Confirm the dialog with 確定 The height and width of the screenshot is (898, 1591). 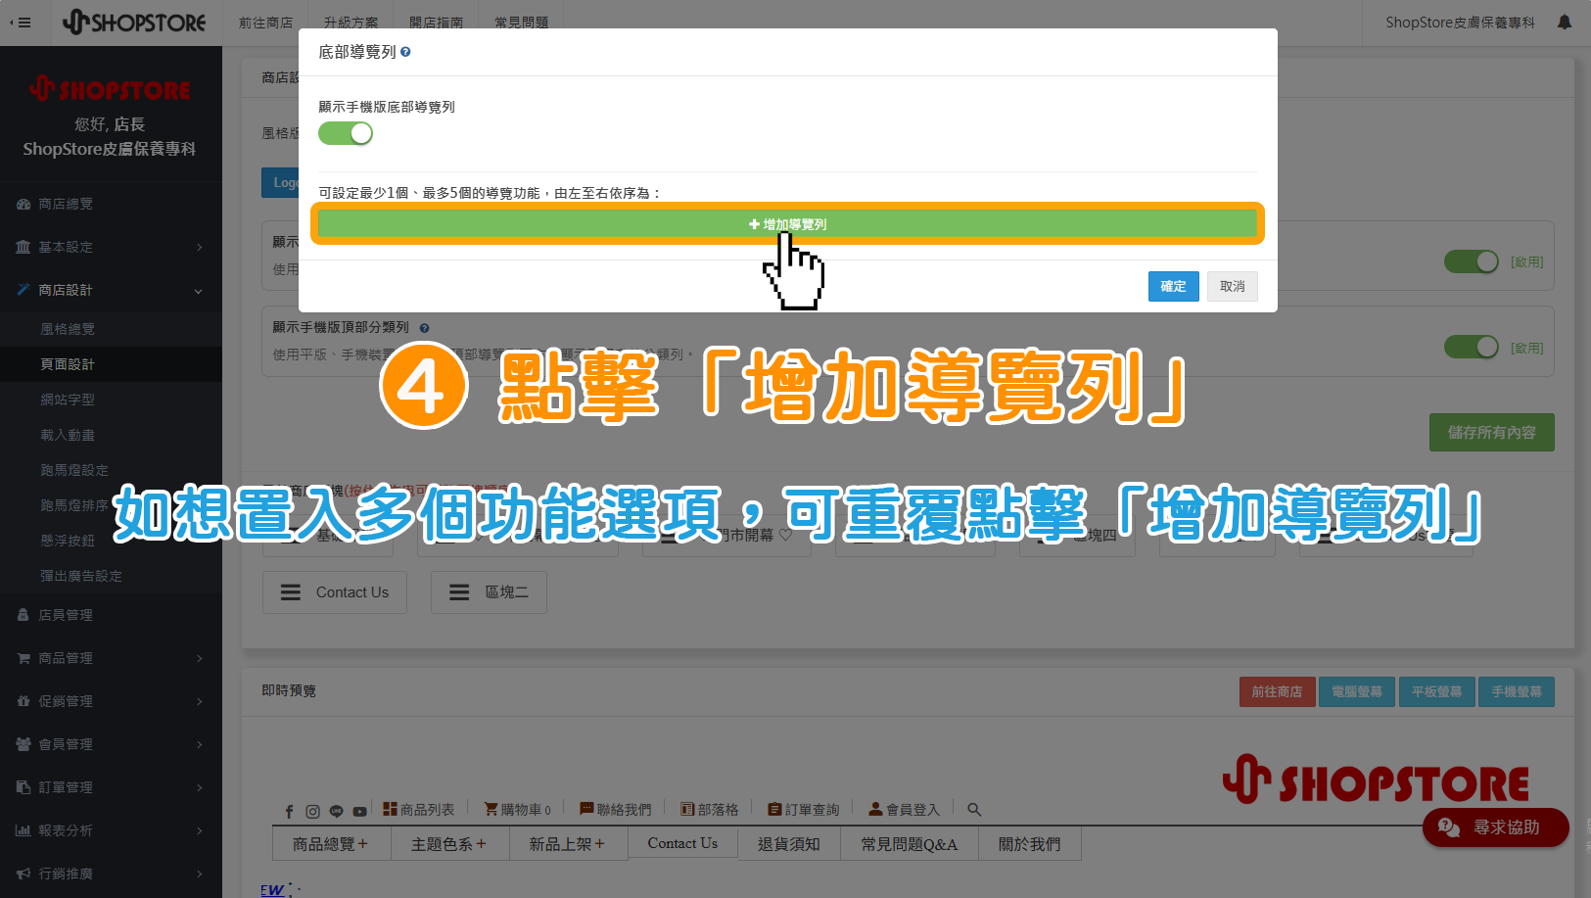click(x=1173, y=286)
